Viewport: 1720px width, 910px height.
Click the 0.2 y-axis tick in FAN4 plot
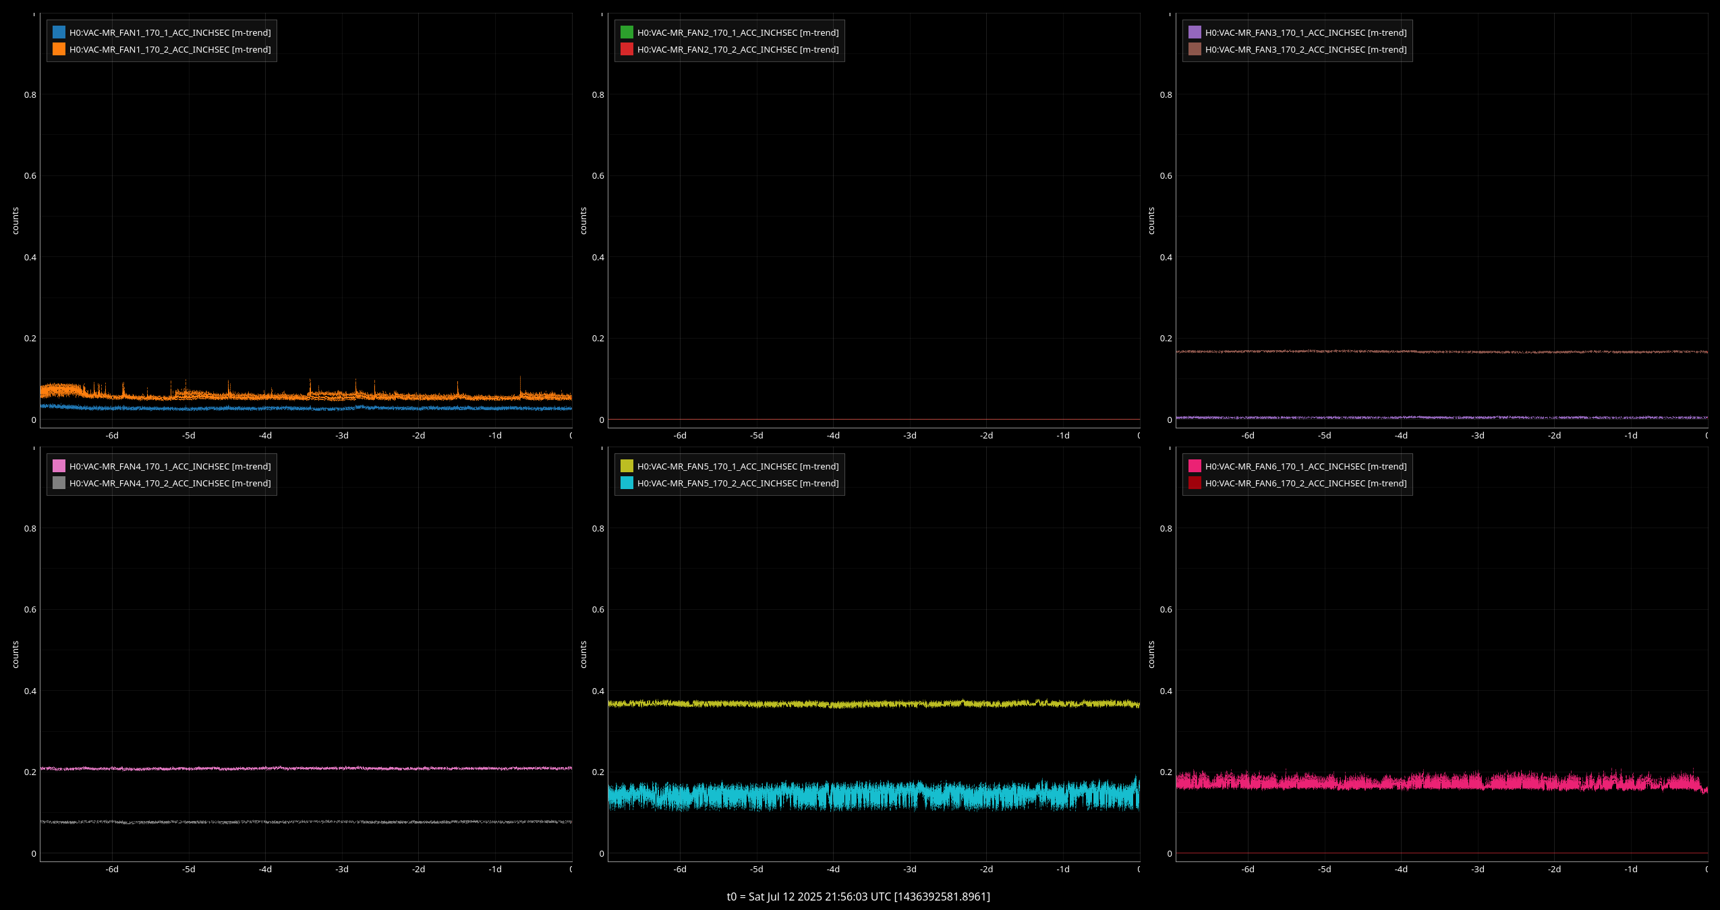point(30,772)
